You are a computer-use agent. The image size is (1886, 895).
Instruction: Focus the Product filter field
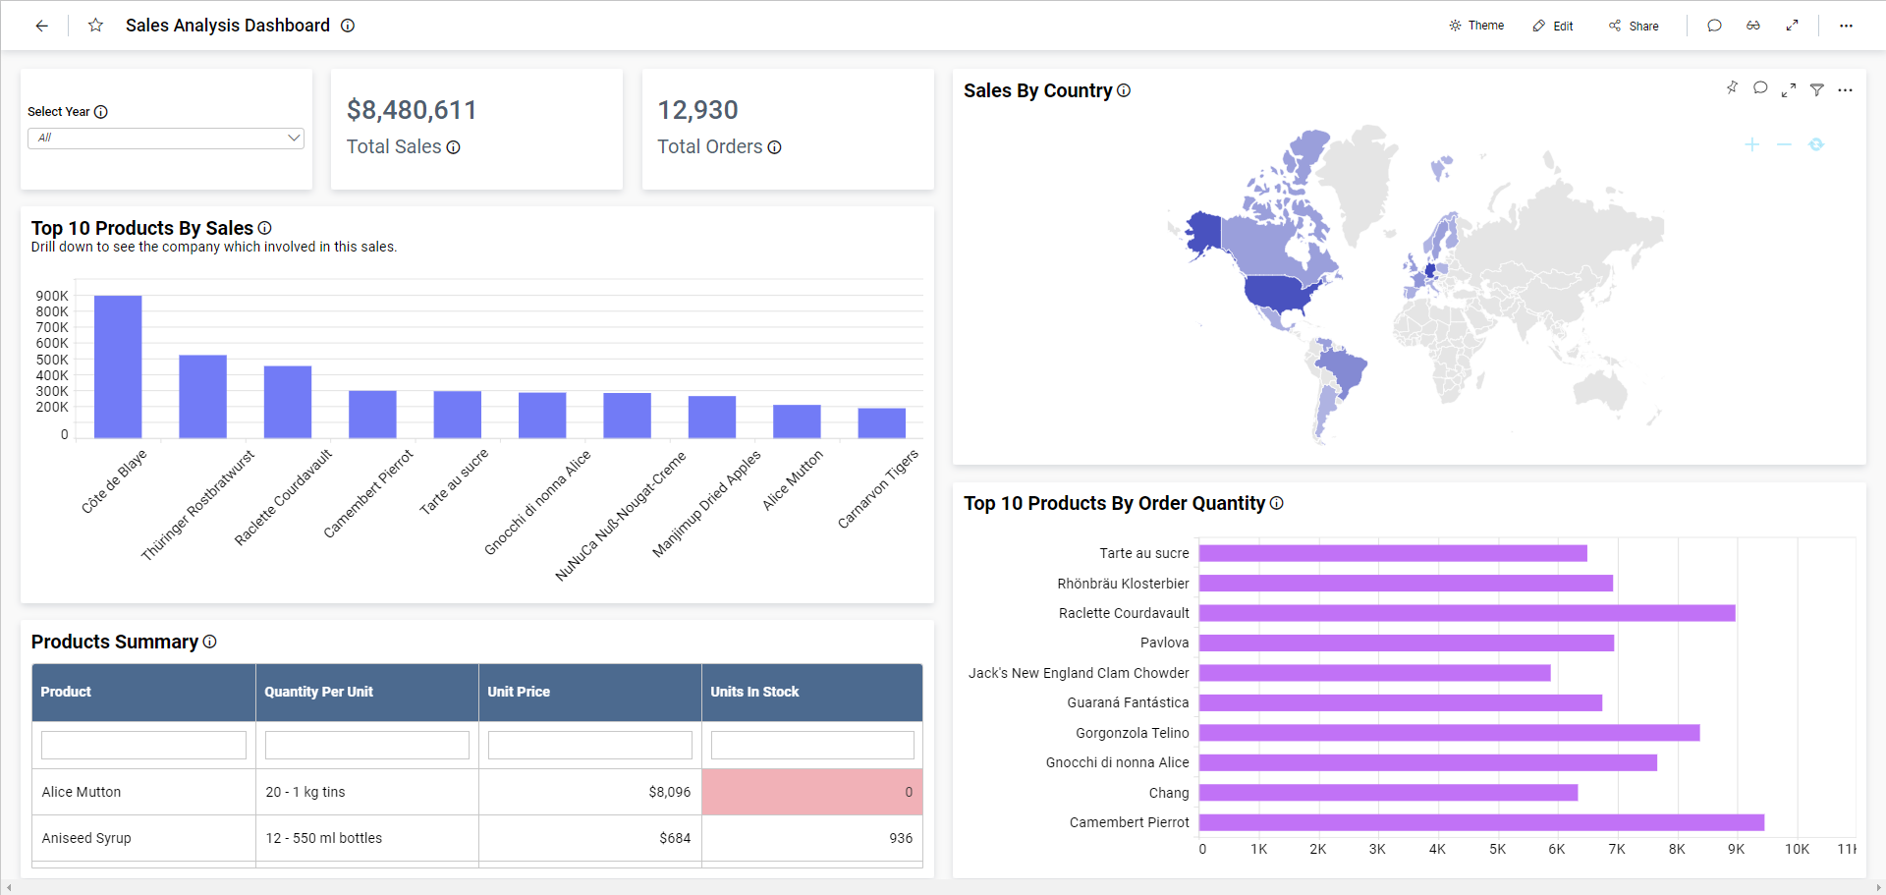(x=143, y=745)
